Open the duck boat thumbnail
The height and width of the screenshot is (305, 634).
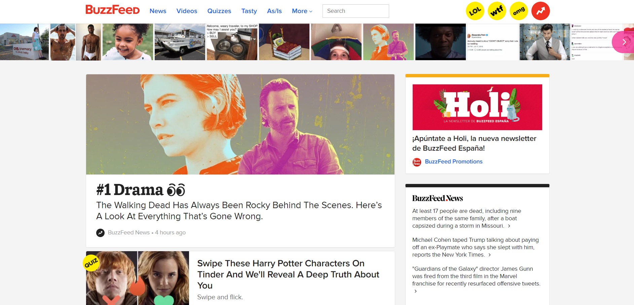[x=180, y=42]
